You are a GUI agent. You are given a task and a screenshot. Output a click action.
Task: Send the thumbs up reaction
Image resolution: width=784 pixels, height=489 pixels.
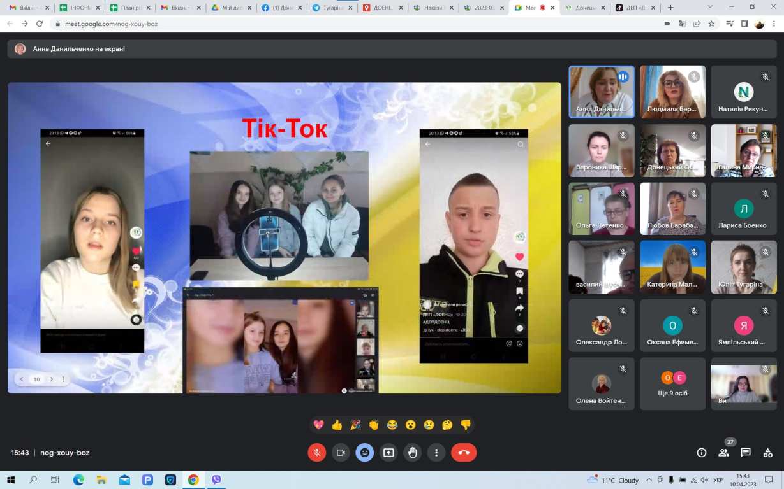point(337,425)
